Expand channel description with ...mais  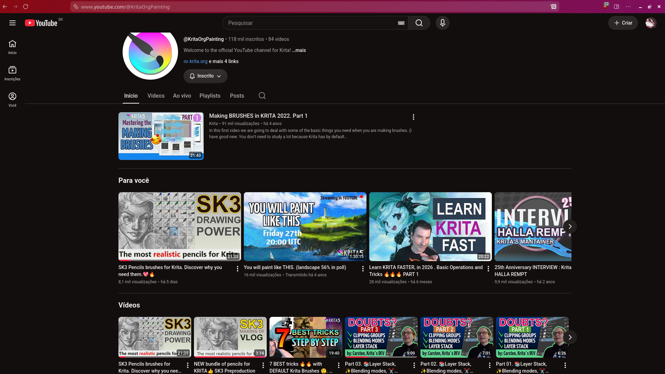coord(299,50)
